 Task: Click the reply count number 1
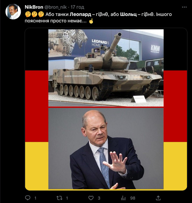tap(35, 198)
